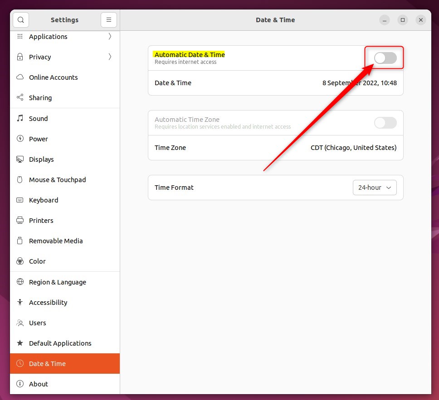Click the Power bolt icon

pos(20,139)
